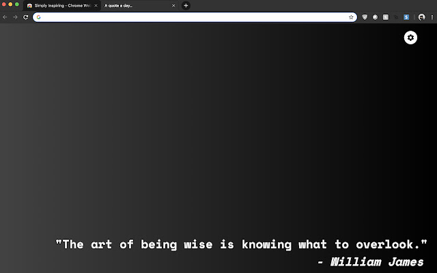This screenshot has height=273, width=437.
Task: Go forward to the next page
Action: (15, 17)
